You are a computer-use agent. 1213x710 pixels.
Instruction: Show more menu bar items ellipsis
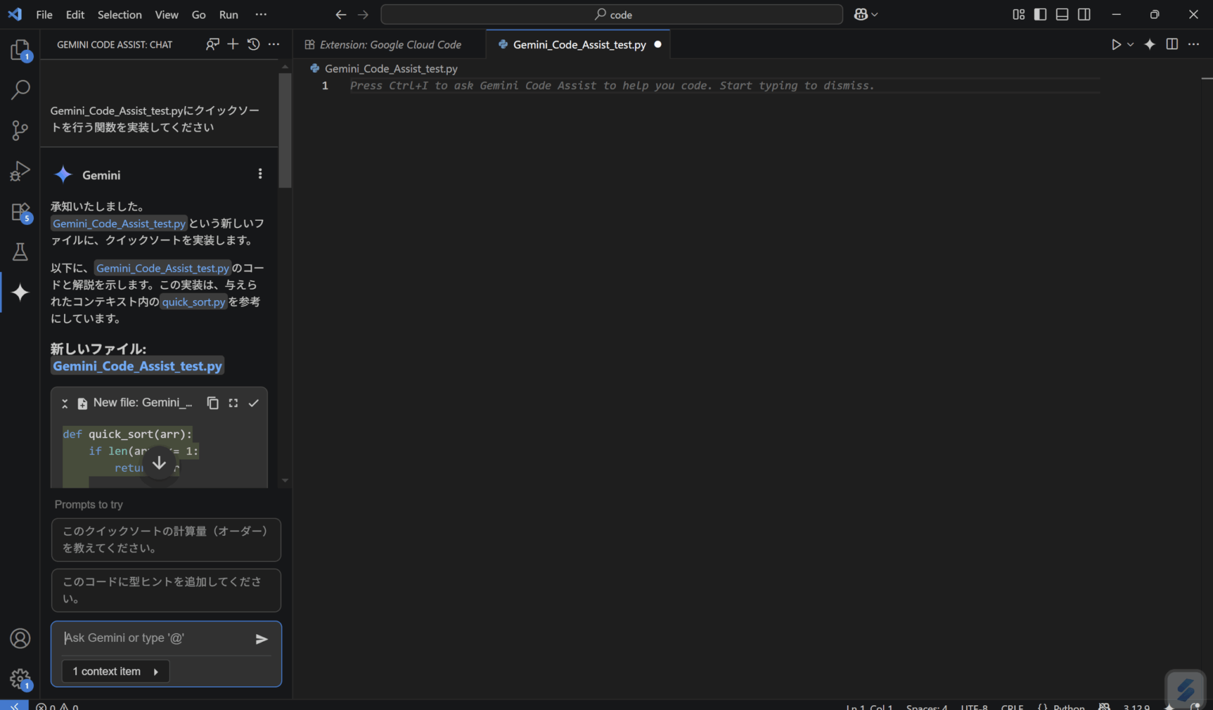coord(261,15)
